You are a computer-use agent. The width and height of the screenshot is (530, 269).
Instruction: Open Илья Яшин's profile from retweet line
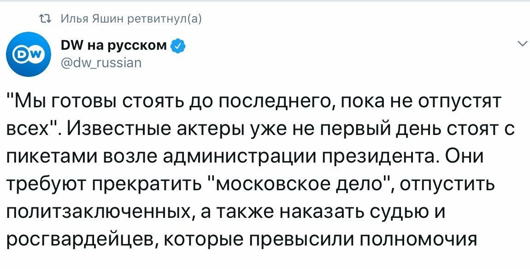coord(90,19)
